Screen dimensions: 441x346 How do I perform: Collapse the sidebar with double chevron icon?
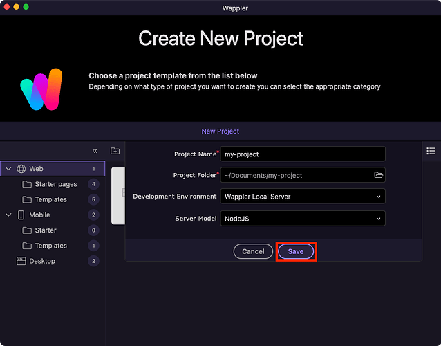click(95, 151)
